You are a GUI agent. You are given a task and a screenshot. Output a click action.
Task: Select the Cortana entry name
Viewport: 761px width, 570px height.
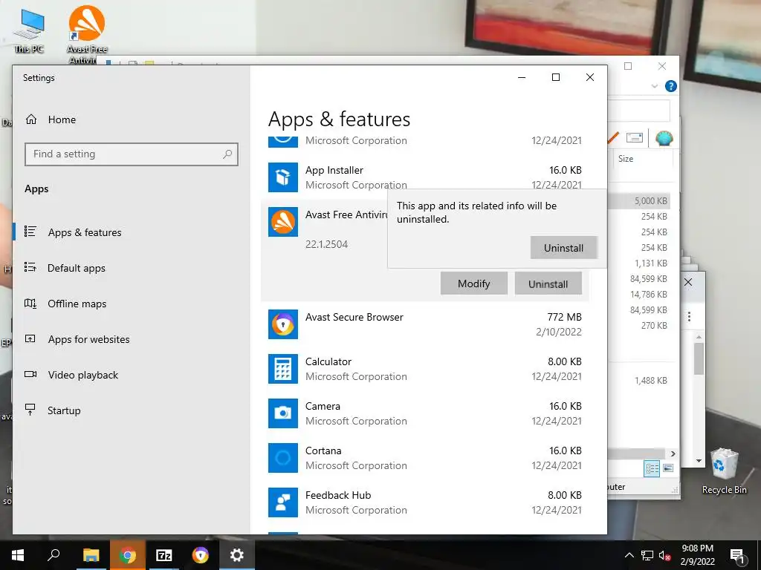click(x=323, y=451)
